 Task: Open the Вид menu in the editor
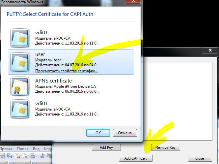coord(36,149)
